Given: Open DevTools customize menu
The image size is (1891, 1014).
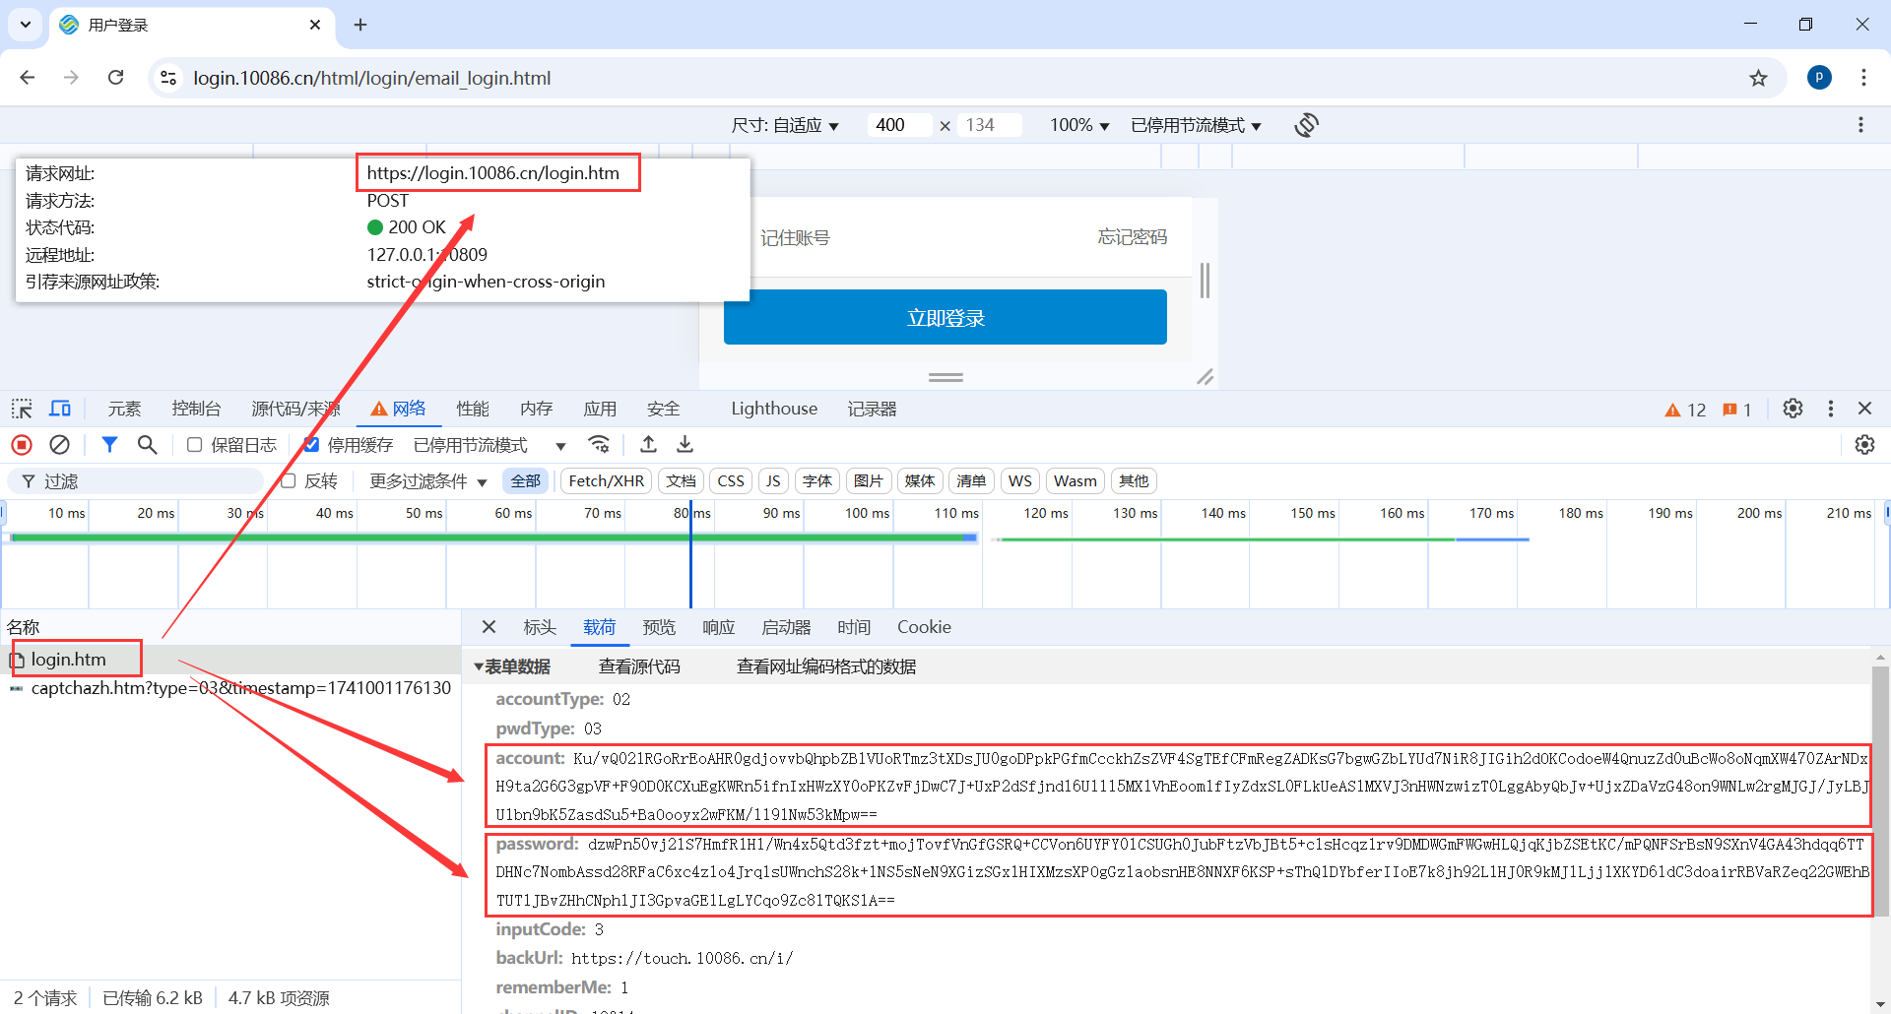Looking at the screenshot, I should (x=1831, y=409).
